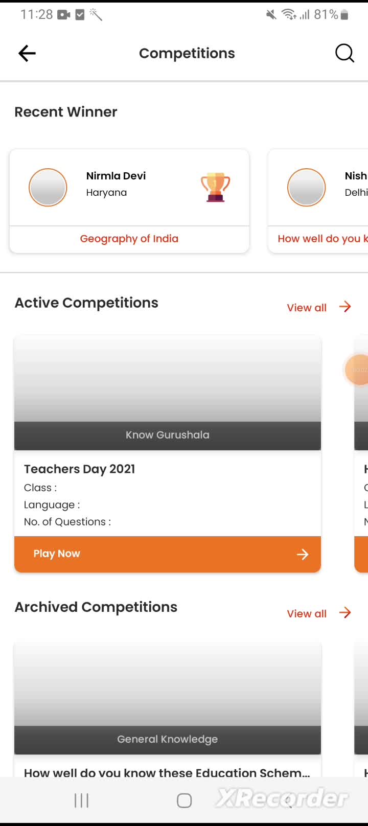Open the search magnifier icon
The image size is (368, 826).
click(344, 53)
